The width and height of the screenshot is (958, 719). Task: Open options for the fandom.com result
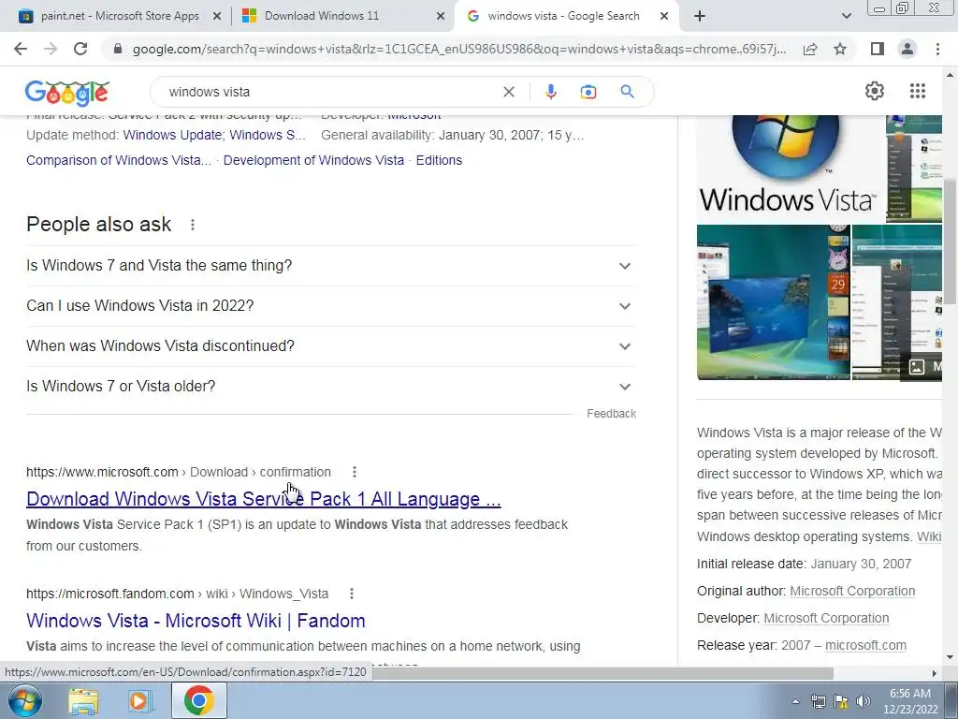(x=352, y=594)
